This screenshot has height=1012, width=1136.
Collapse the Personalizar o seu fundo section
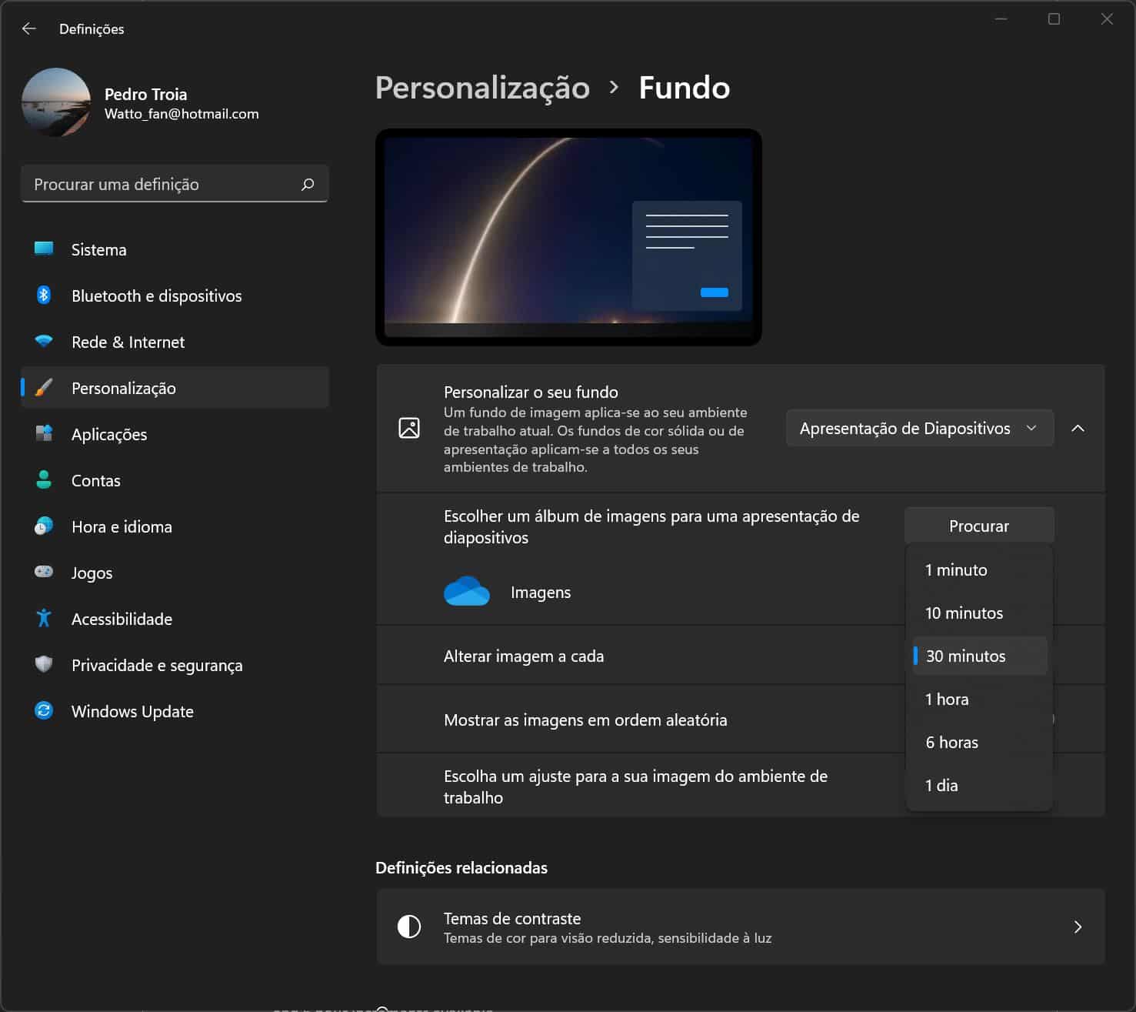click(1078, 428)
